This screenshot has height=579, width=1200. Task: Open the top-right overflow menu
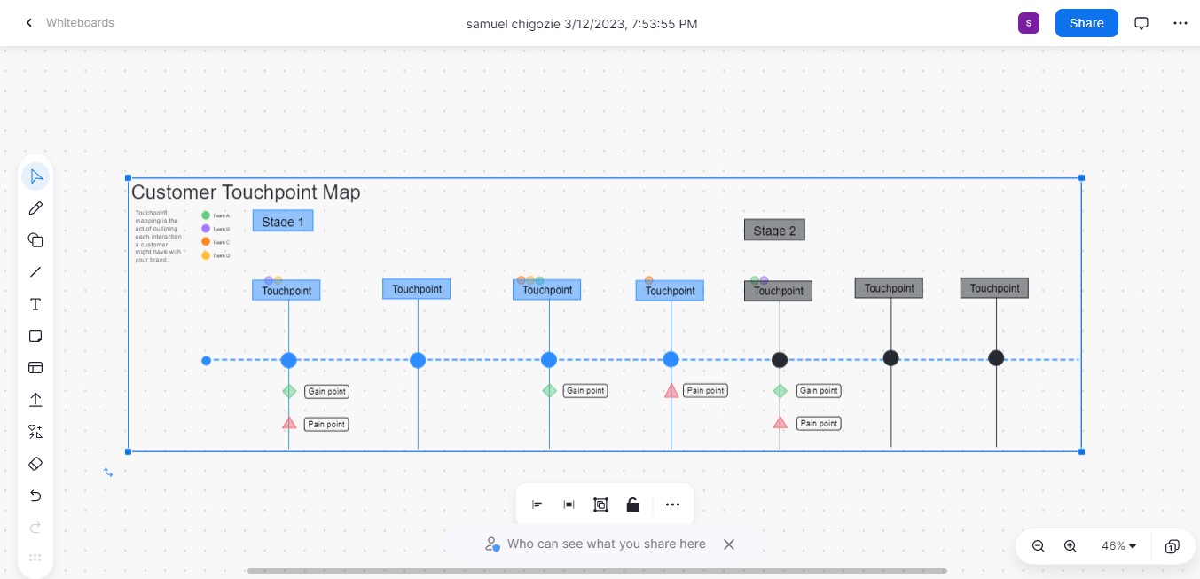(1180, 23)
